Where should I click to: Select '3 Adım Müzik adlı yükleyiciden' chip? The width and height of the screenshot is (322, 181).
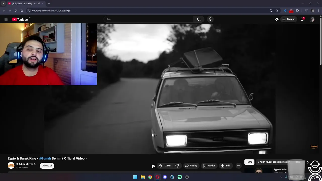click(274, 162)
